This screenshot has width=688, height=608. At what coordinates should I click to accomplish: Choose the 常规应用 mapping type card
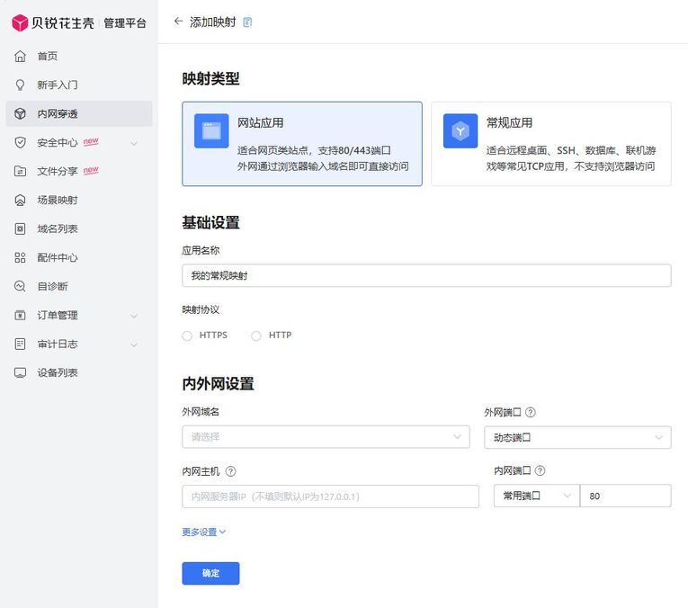pyautogui.click(x=550, y=144)
